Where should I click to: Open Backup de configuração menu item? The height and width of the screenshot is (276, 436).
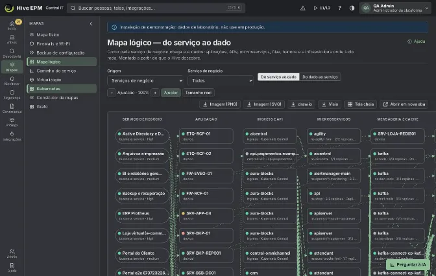[x=62, y=52]
